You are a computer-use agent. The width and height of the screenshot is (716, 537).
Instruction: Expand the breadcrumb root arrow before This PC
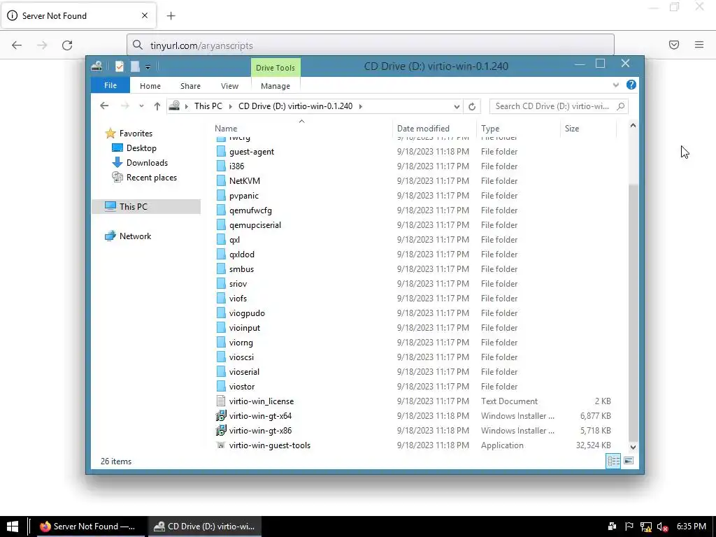click(x=186, y=106)
